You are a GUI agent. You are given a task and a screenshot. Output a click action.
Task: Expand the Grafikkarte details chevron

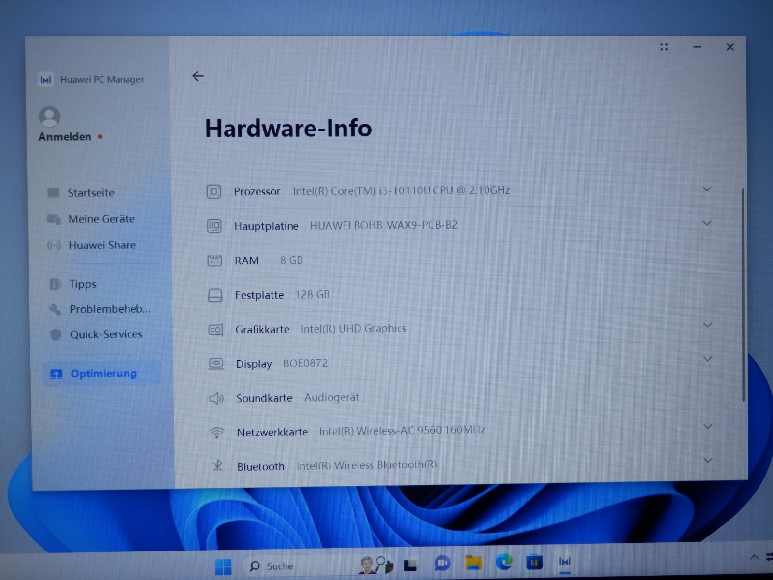tap(707, 325)
